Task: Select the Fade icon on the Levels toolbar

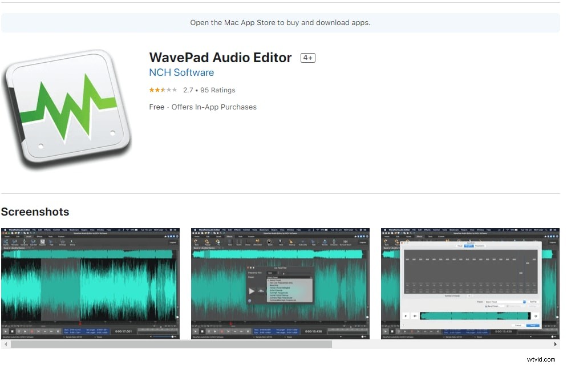Action: click(x=51, y=242)
